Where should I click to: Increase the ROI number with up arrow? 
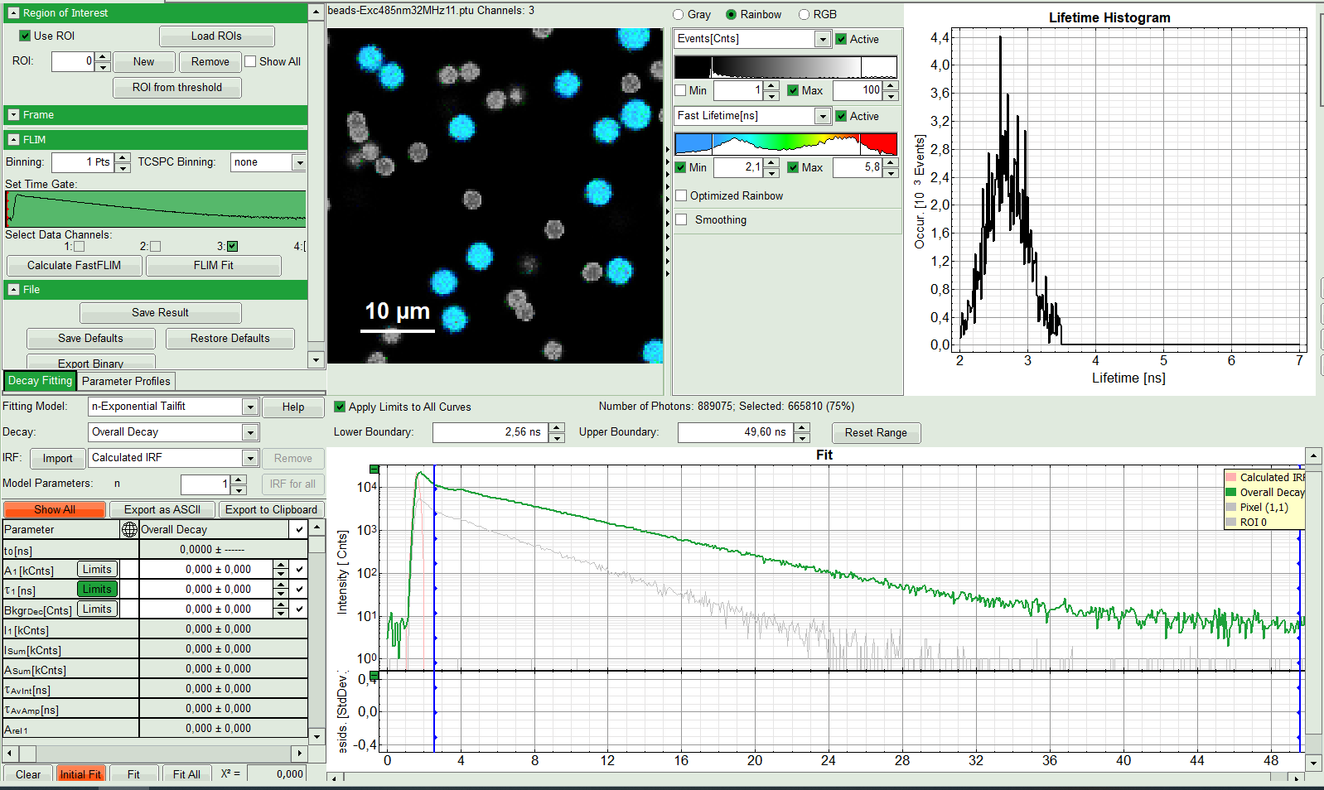[103, 57]
